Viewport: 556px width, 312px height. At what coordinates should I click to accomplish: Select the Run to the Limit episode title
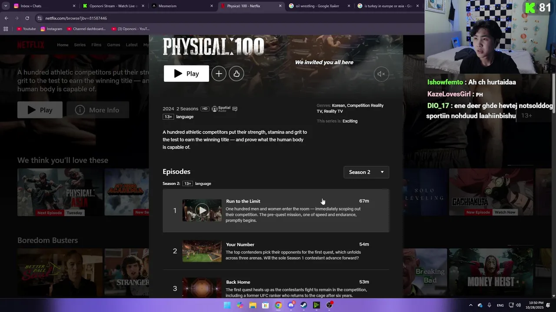pos(243,201)
